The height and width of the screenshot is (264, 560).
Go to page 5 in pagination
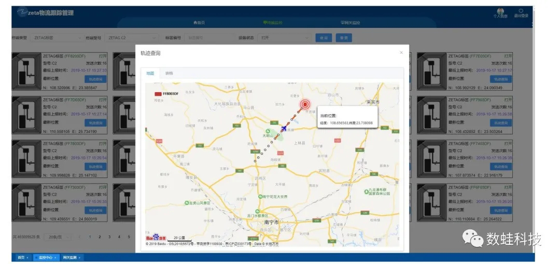(x=129, y=237)
